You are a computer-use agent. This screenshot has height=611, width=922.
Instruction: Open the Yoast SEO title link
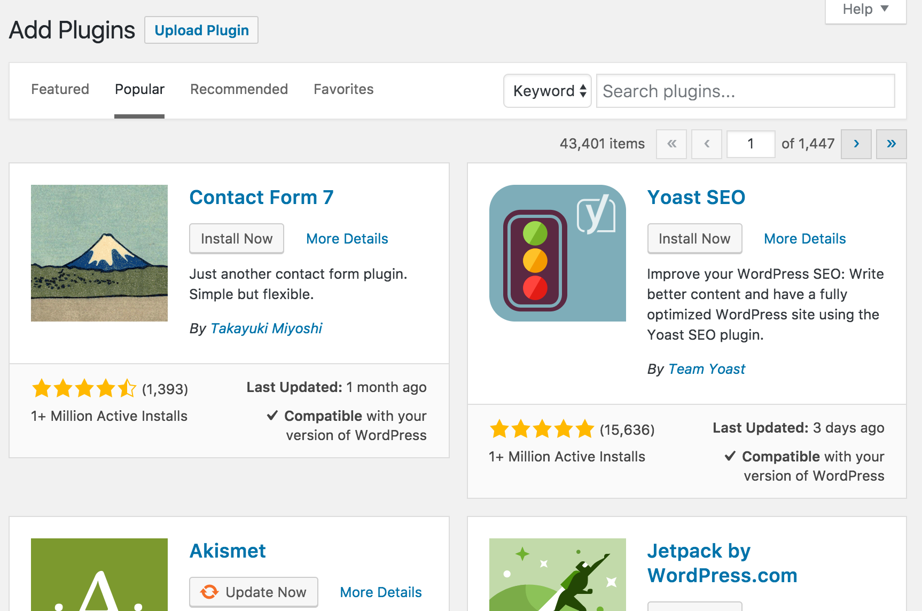click(x=696, y=198)
